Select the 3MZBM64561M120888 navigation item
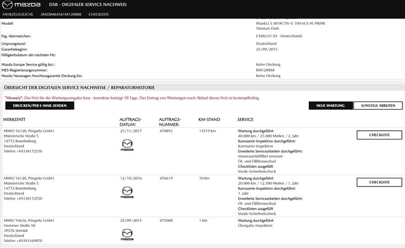This screenshot has width=405, height=248. click(x=61, y=15)
